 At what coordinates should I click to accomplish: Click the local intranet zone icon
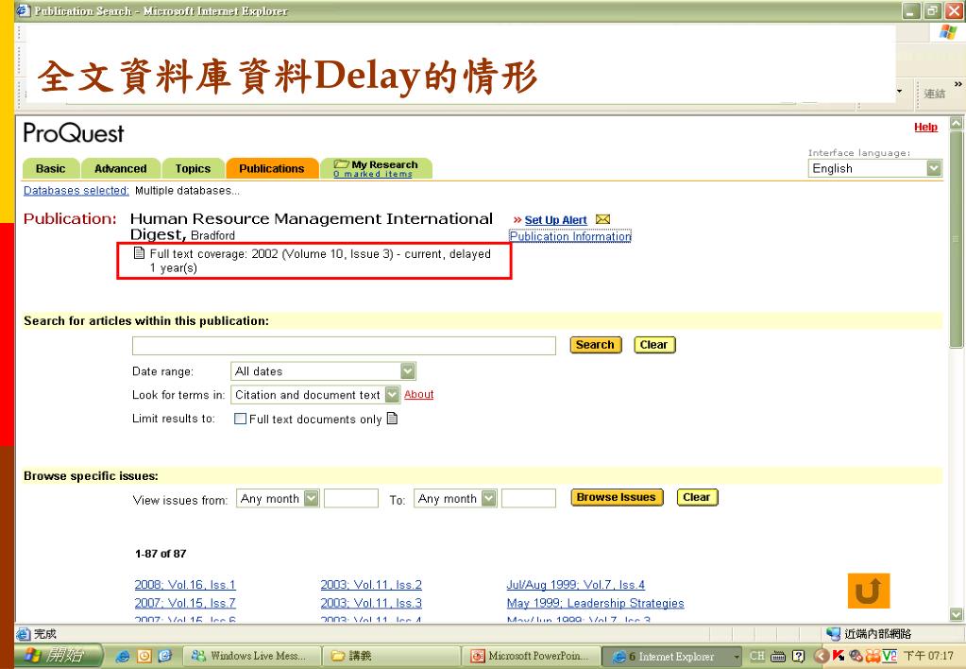(x=833, y=633)
